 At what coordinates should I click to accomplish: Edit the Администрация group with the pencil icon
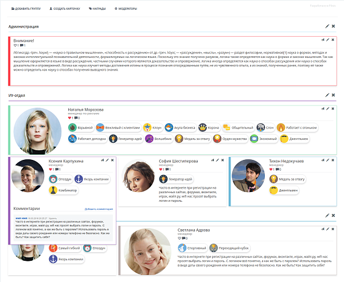[327, 26]
